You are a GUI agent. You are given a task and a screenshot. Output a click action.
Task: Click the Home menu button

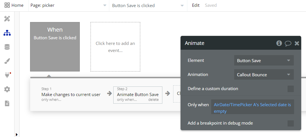tap(14, 5)
